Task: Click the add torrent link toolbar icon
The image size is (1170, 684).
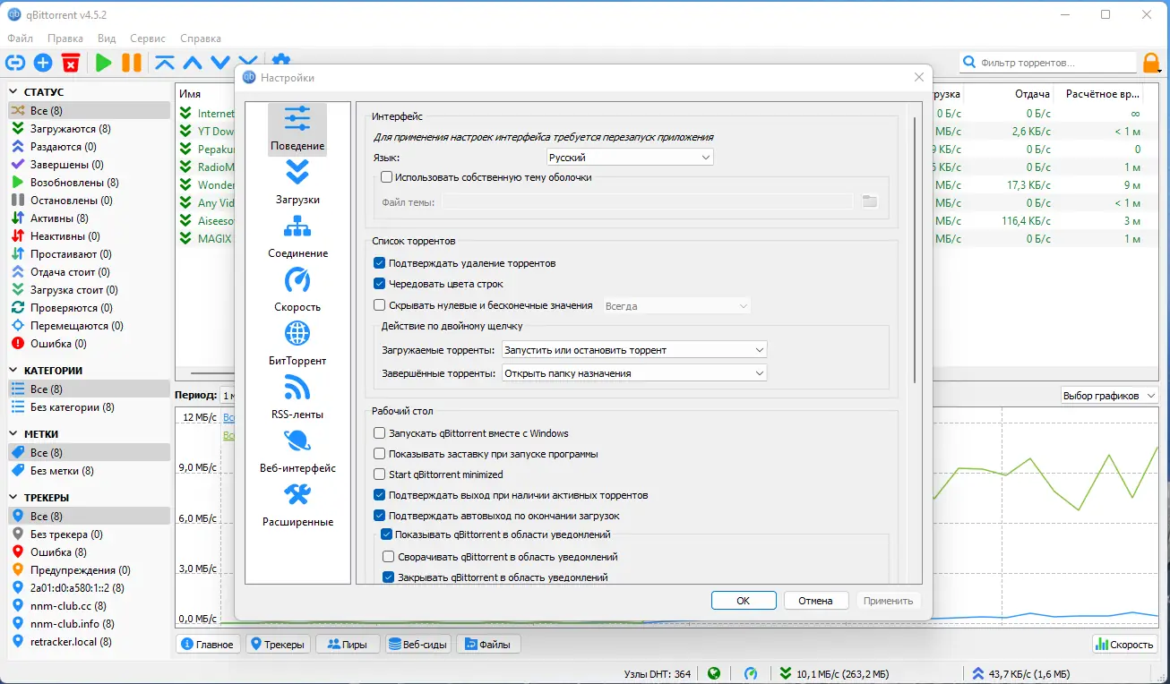Action: 15,63
